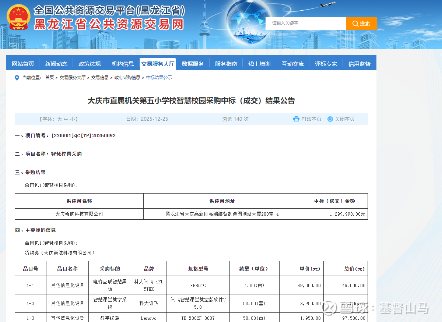The width and height of the screenshot is (442, 322).
Task: Click the printer icon for 打印本页
Action: pos(296,119)
